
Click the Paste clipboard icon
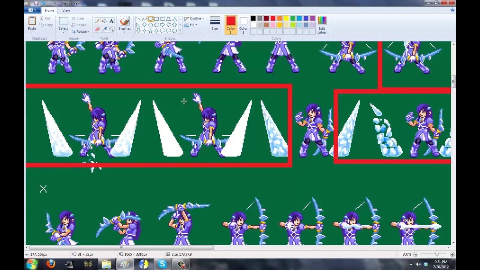tap(32, 21)
